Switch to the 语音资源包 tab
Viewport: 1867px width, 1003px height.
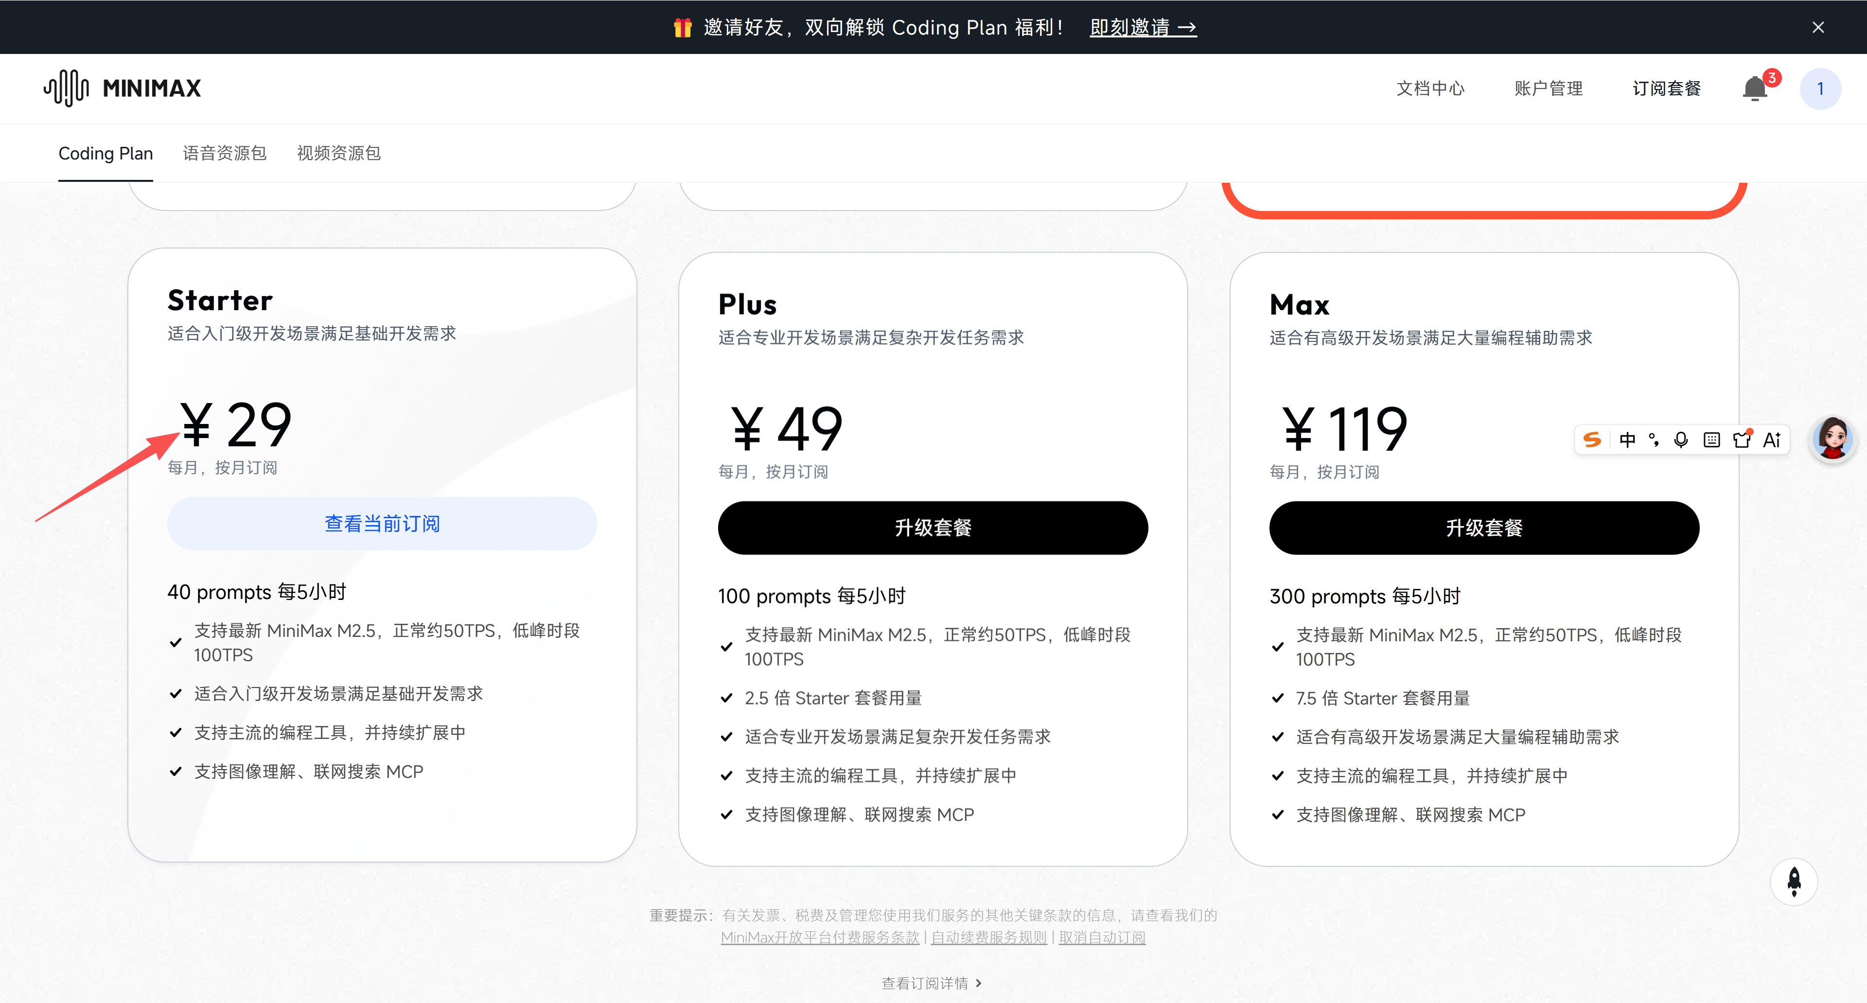(225, 154)
